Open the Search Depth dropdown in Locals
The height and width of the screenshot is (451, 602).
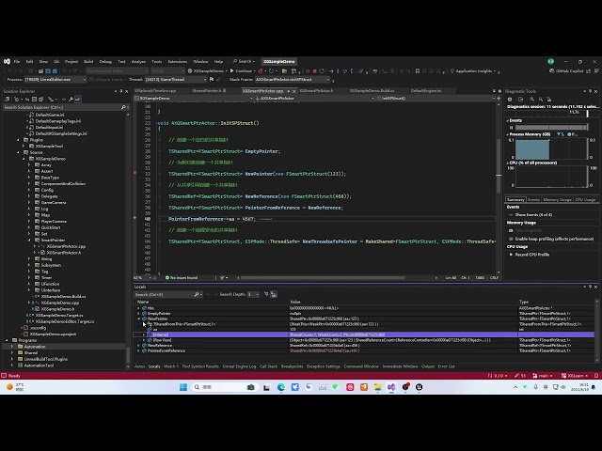(253, 294)
